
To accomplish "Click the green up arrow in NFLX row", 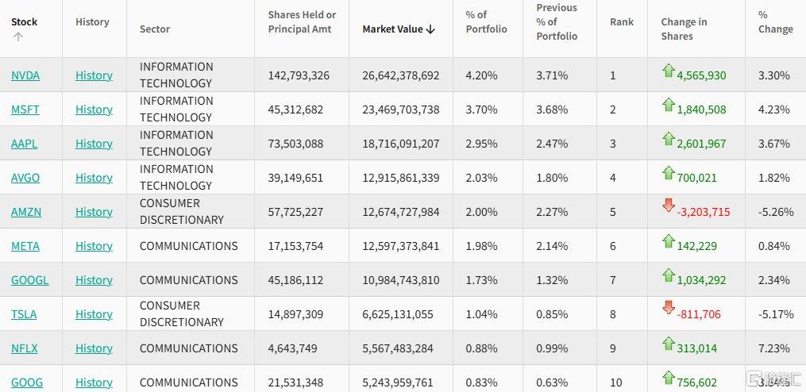I will point(668,344).
